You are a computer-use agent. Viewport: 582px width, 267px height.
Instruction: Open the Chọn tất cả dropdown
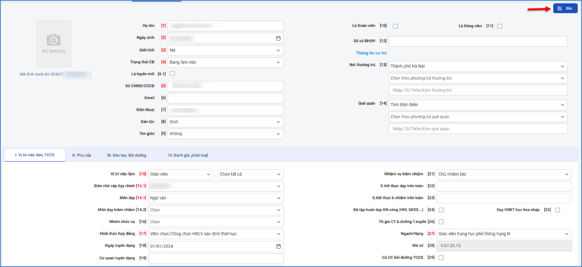(x=251, y=174)
